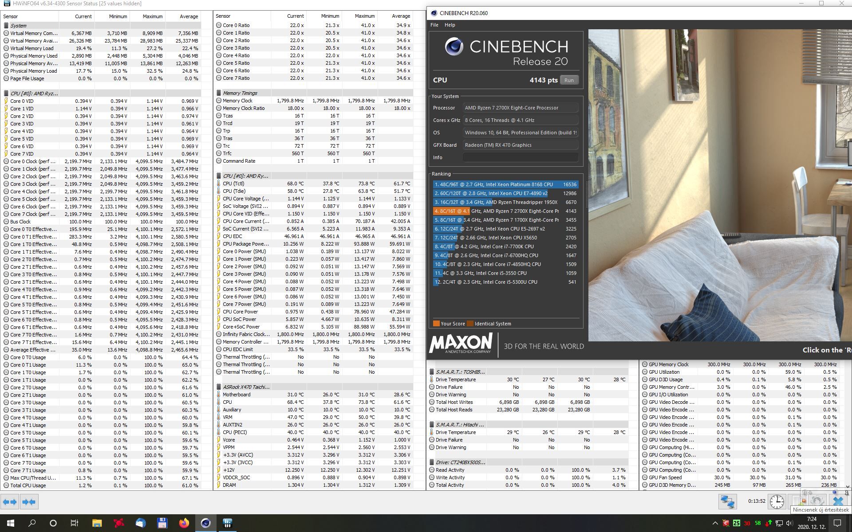Open Firefox from the taskbar
This screenshot has height=532, width=852.
tap(184, 523)
